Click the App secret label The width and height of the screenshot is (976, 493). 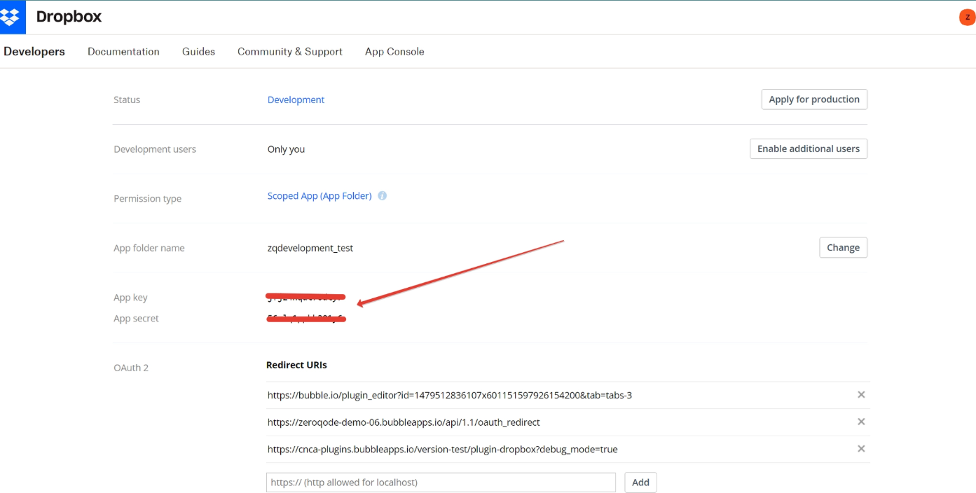click(136, 319)
